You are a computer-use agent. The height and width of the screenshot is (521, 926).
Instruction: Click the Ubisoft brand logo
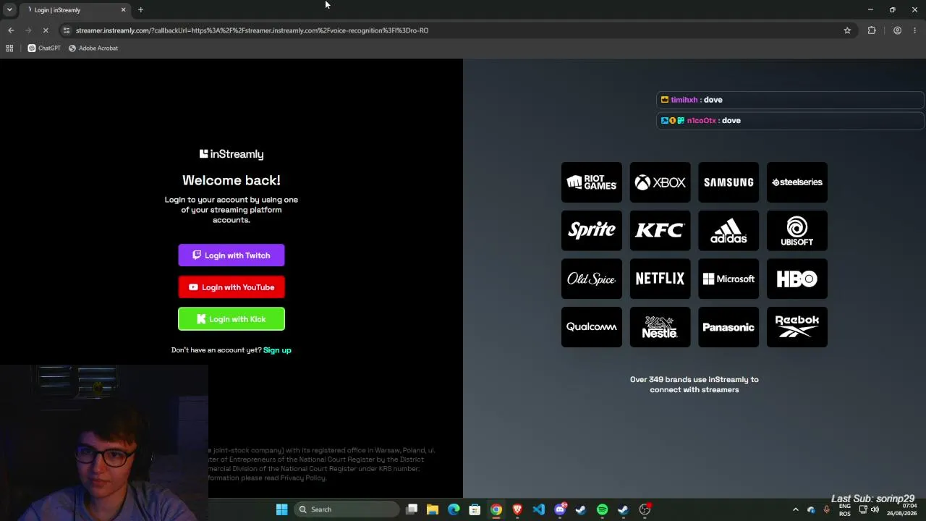point(797,231)
